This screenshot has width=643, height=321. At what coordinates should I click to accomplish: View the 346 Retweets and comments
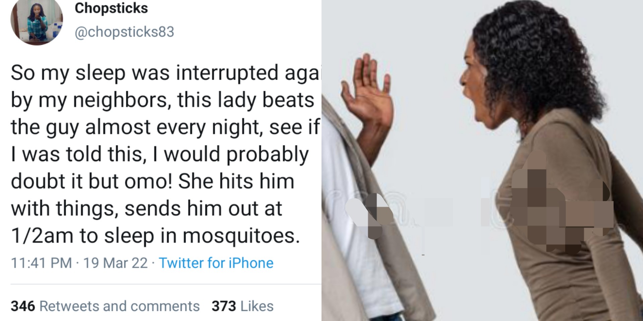(105, 306)
